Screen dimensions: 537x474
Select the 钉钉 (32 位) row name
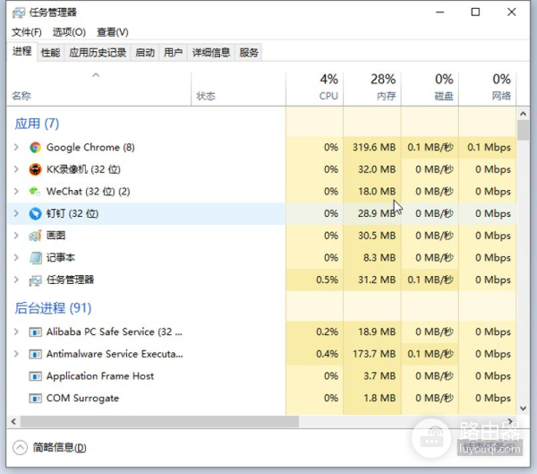(72, 213)
